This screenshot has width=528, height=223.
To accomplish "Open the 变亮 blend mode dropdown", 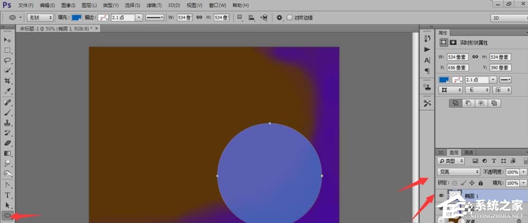I will pos(458,172).
